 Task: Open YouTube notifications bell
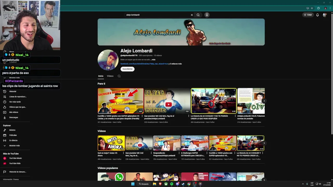(x=317, y=15)
